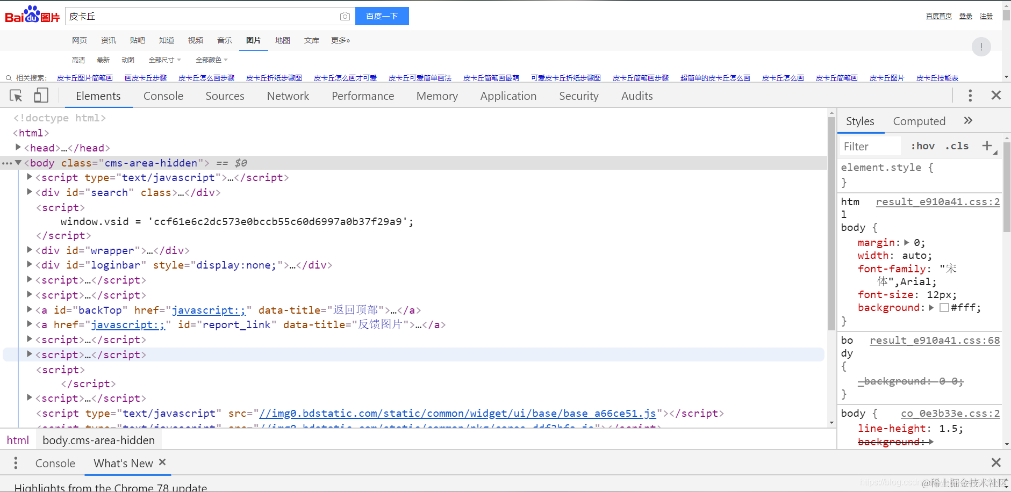Open the result_e910a41.css:68 source link
This screenshot has width=1011, height=492.
tap(935, 340)
